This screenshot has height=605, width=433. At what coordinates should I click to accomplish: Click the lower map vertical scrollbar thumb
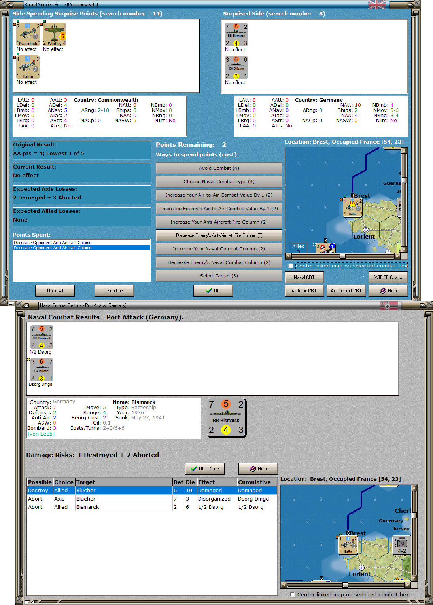pyautogui.click(x=414, y=515)
